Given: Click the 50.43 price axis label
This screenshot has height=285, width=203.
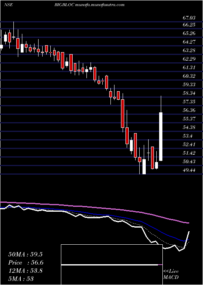Looking at the screenshot, I should pyautogui.click(x=189, y=161).
